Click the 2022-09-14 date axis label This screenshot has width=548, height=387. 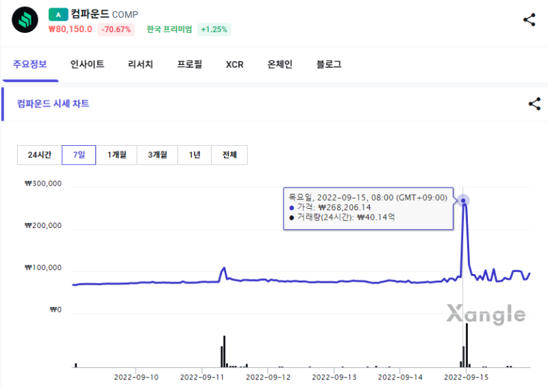[x=400, y=377]
